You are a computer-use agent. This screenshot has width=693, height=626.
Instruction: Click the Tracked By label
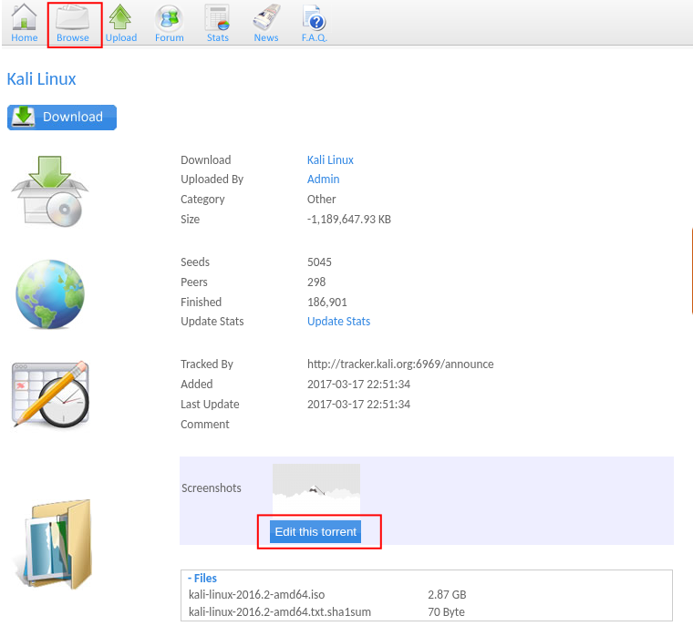pyautogui.click(x=207, y=364)
